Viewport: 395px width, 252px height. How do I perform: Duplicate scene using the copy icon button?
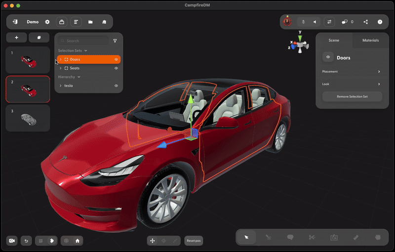[x=39, y=38]
